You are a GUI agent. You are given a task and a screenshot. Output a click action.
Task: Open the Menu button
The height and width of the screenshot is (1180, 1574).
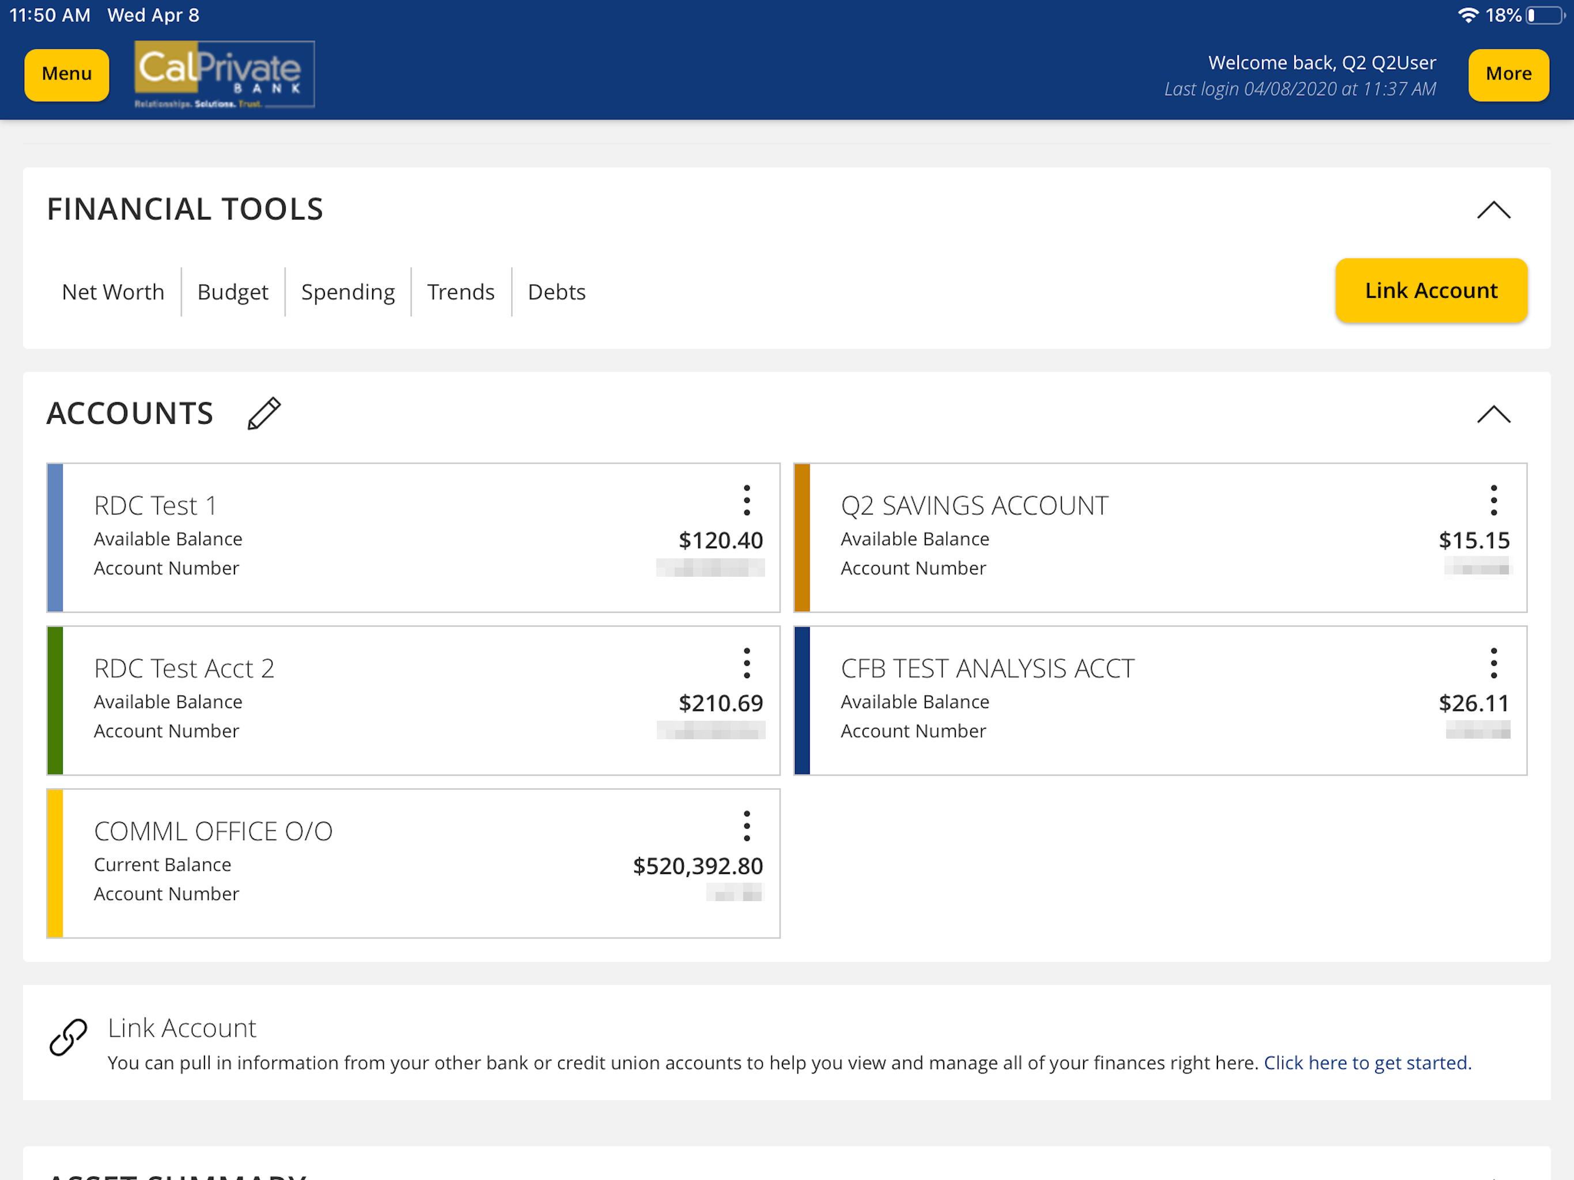click(67, 74)
